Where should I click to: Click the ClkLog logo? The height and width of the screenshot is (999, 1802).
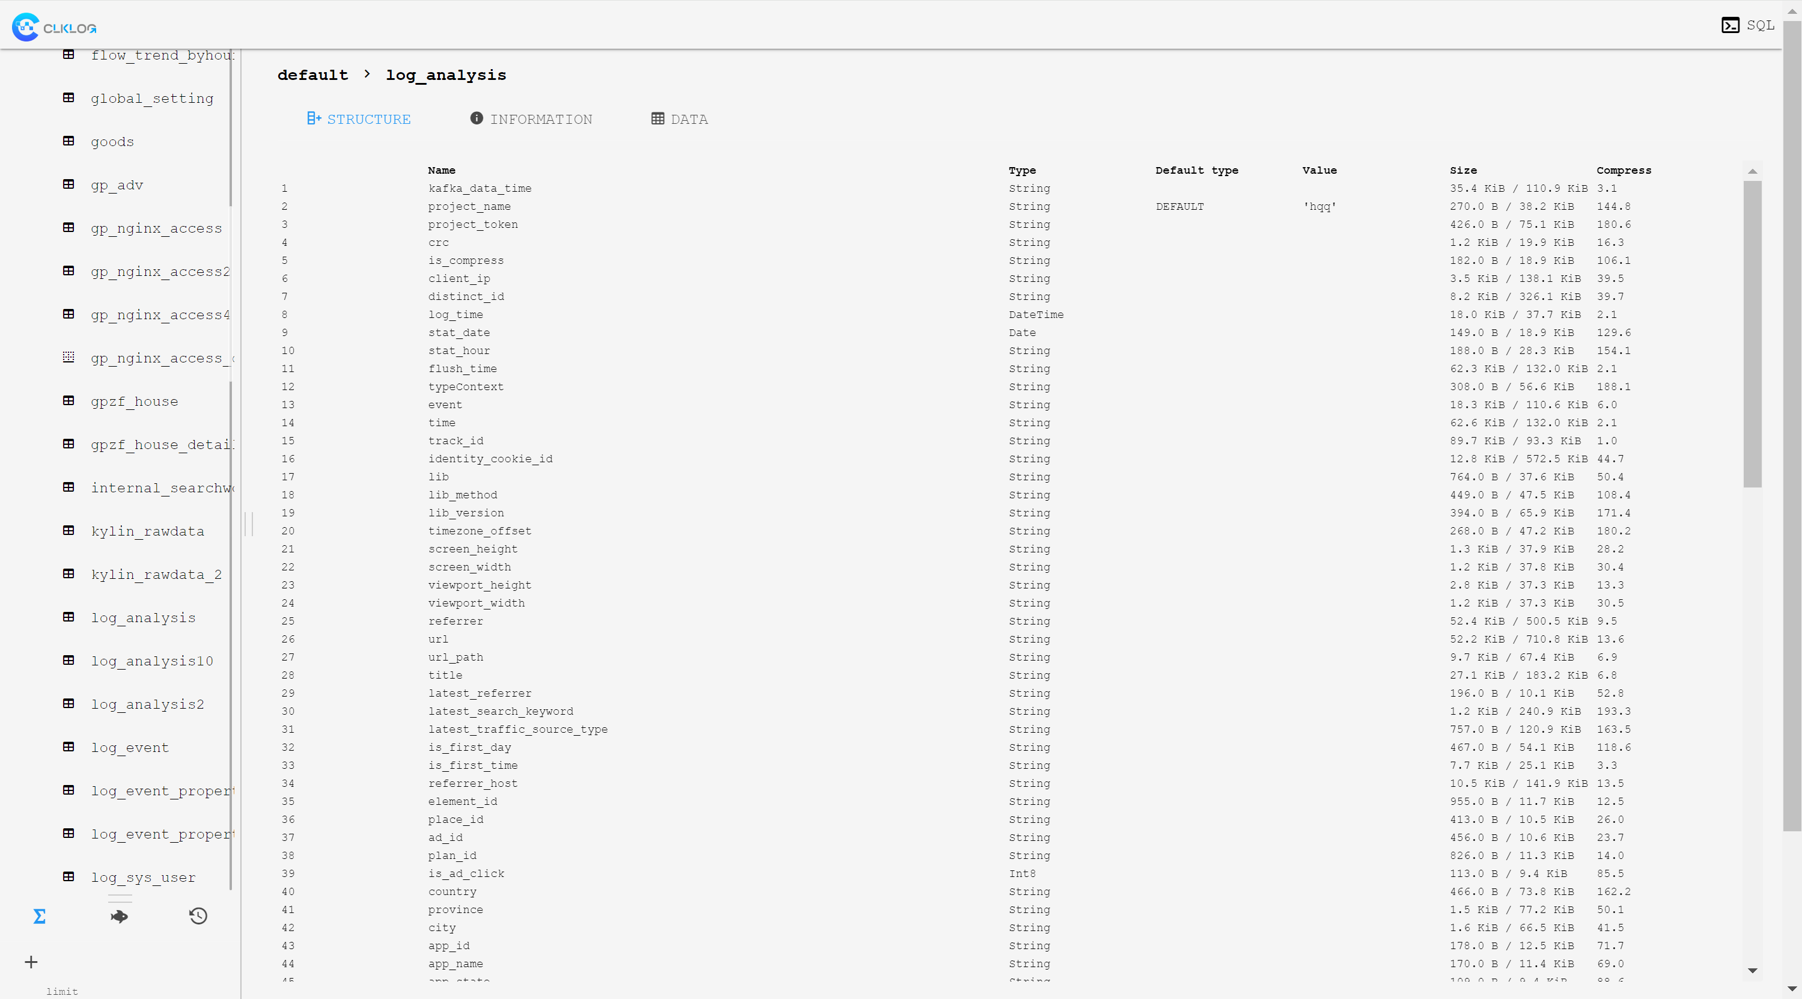(55, 27)
